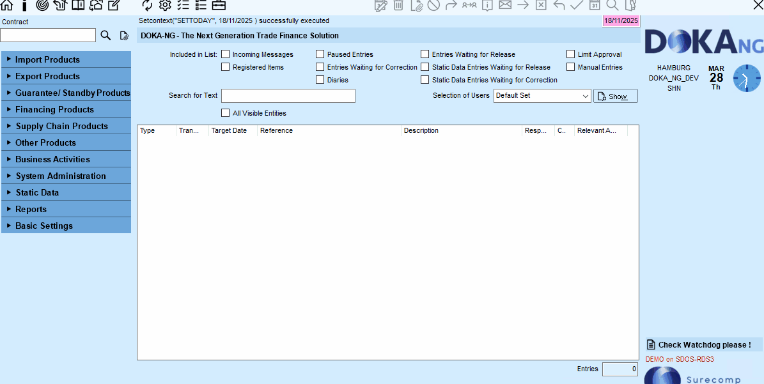Image resolution: width=764 pixels, height=384 pixels.
Task: Click the prohibit circle-slash toolbar icon
Action: [x=433, y=5]
